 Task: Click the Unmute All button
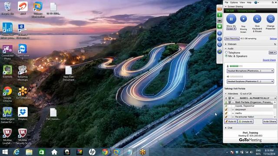(x=245, y=121)
